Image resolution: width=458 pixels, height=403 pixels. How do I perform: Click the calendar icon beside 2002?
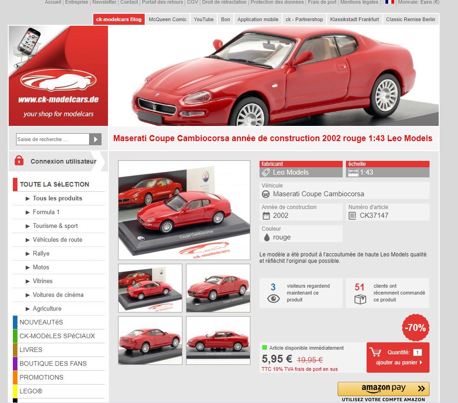coord(266,216)
